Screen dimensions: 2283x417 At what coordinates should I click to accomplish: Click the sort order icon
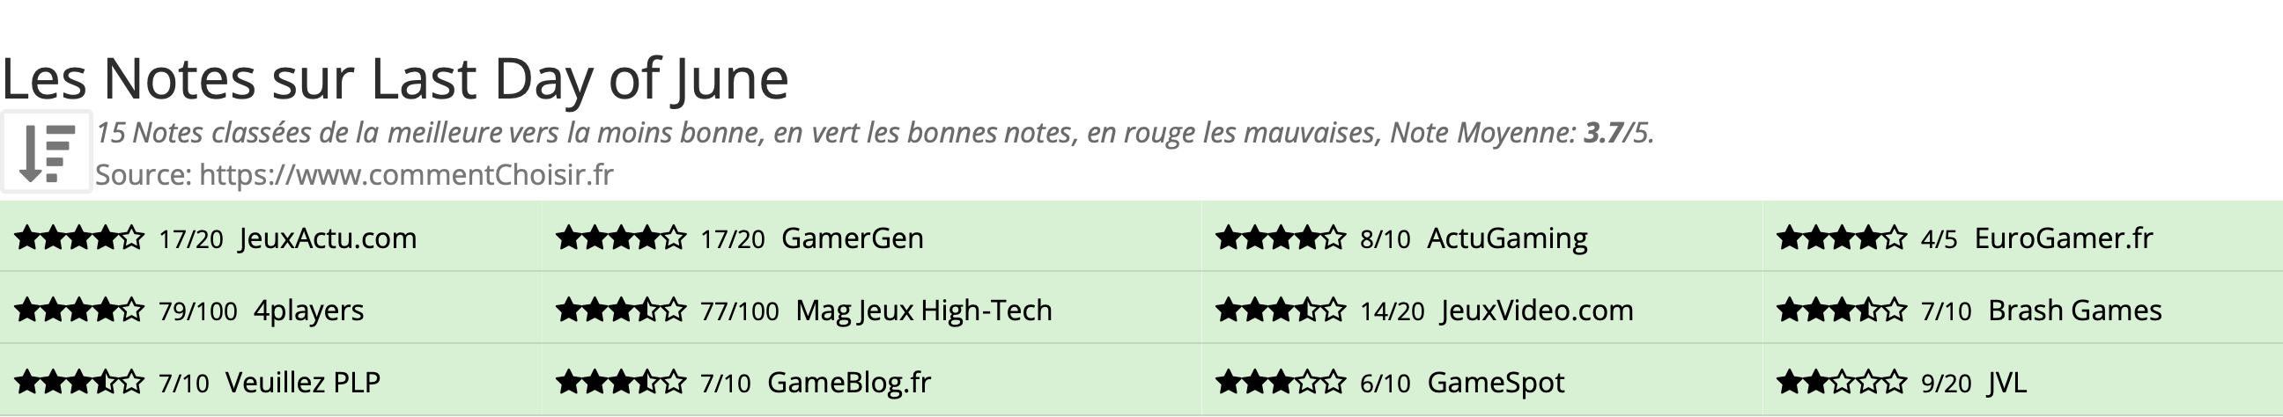click(x=46, y=152)
